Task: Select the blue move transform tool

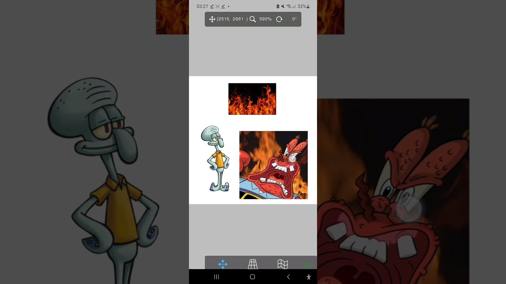Action: [x=223, y=264]
